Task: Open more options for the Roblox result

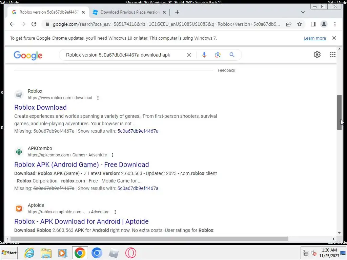Action: 98,98
